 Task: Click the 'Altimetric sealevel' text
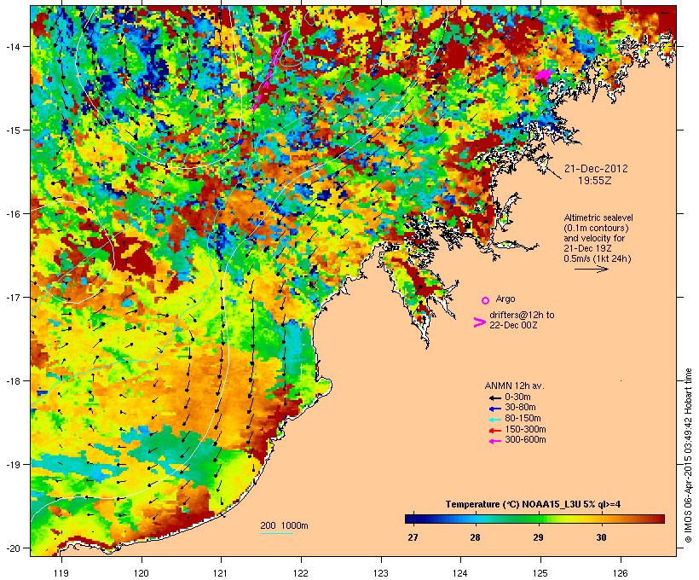click(x=598, y=217)
